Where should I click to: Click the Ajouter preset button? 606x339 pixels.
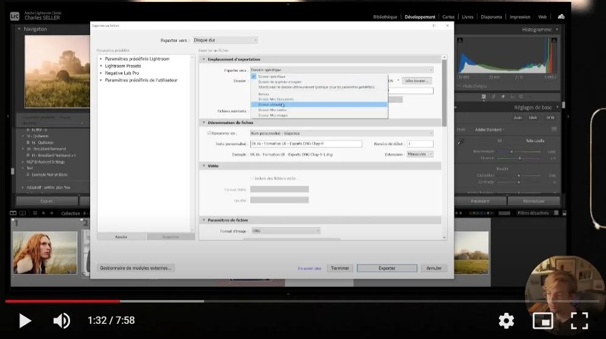click(x=121, y=237)
